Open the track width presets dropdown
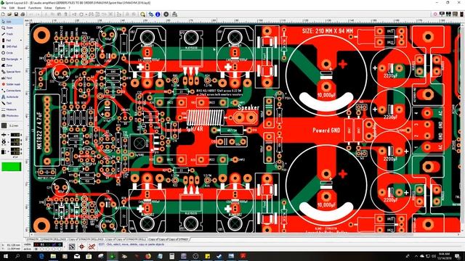Screen dimensions: 465x261 coord(8,135)
